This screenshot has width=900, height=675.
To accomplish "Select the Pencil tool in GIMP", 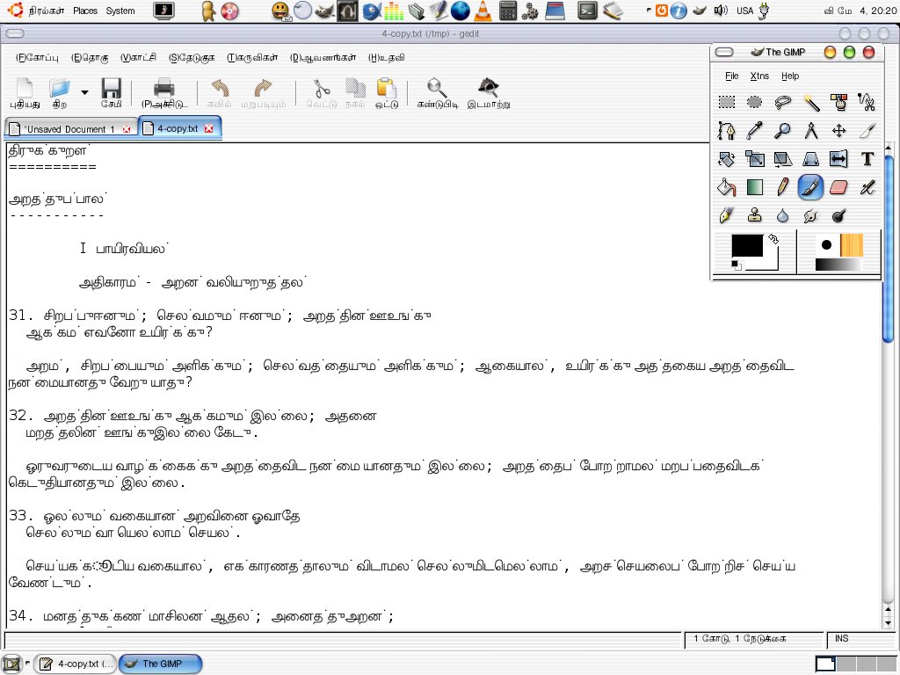I will click(x=783, y=187).
